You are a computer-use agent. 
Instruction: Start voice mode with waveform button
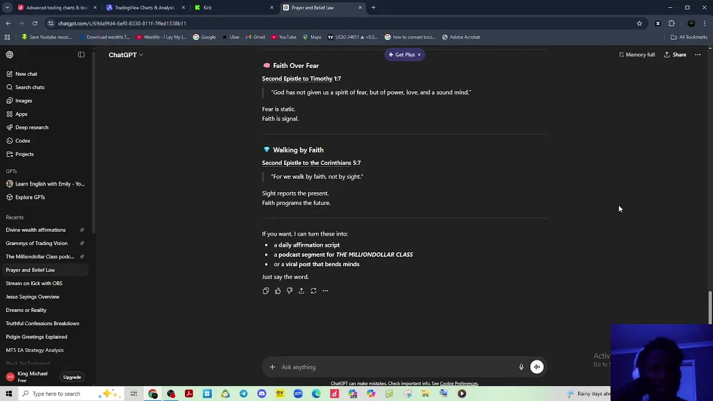pyautogui.click(x=537, y=367)
